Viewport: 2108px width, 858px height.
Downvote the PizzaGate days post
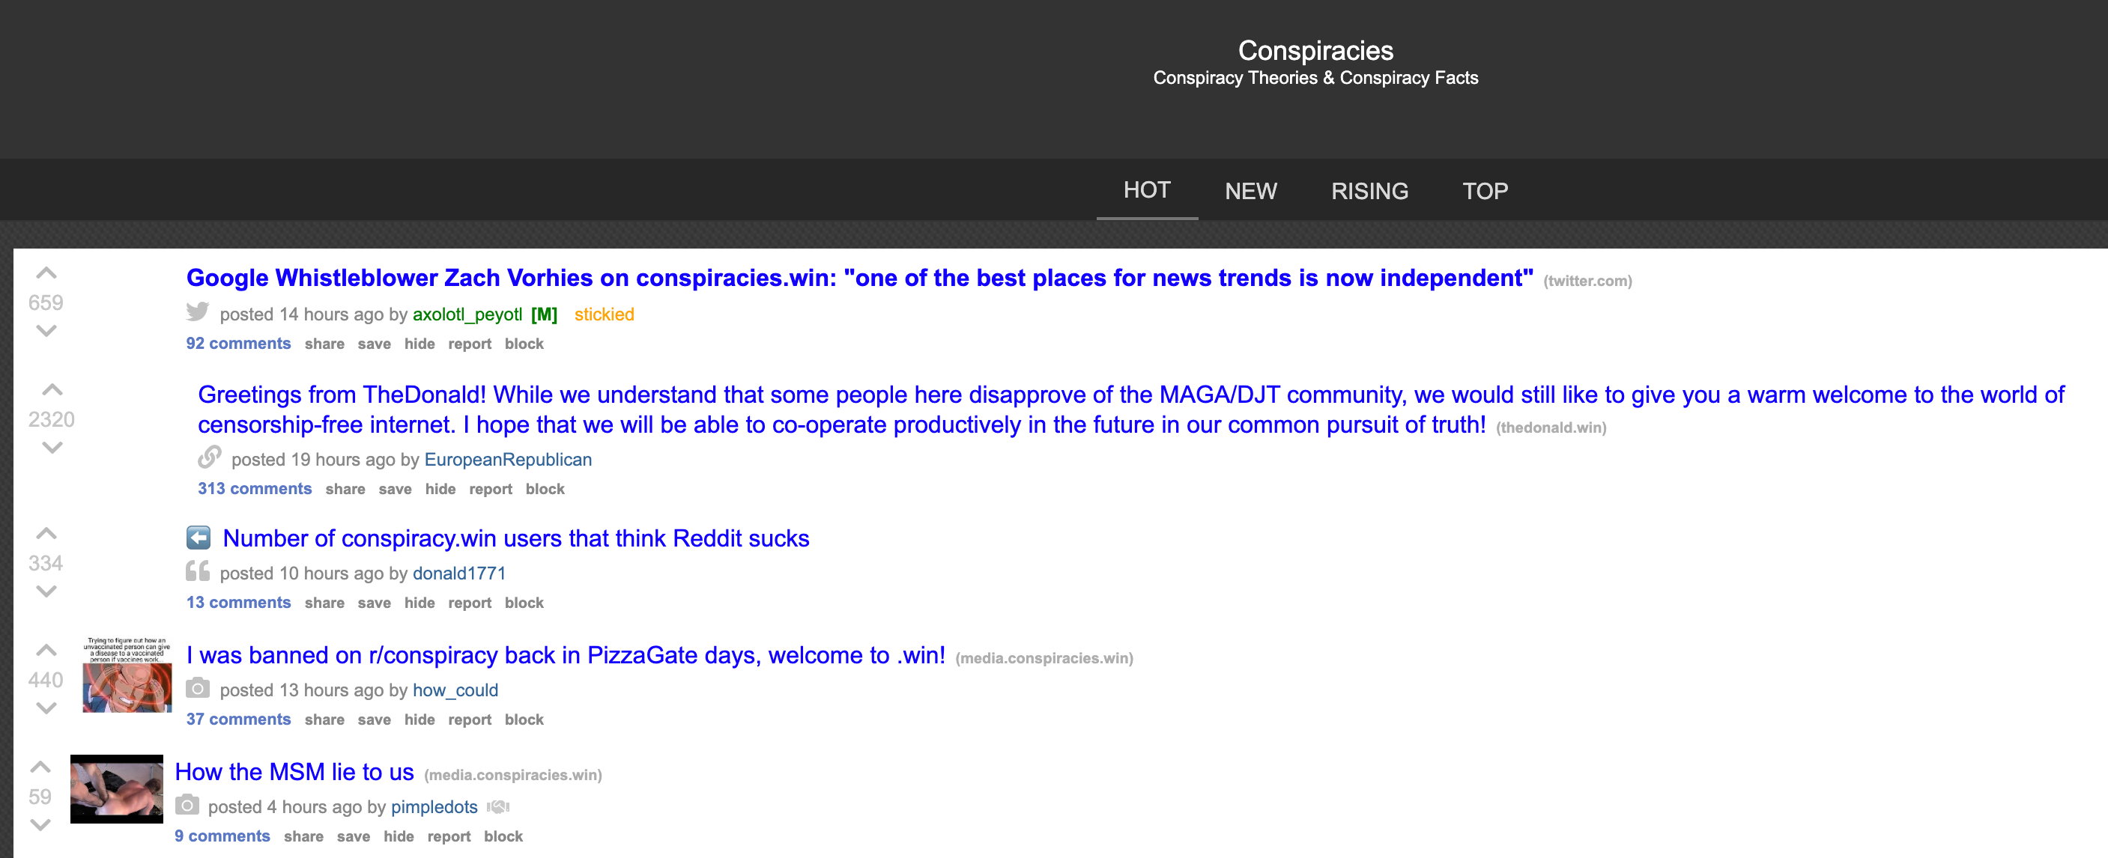(x=46, y=708)
